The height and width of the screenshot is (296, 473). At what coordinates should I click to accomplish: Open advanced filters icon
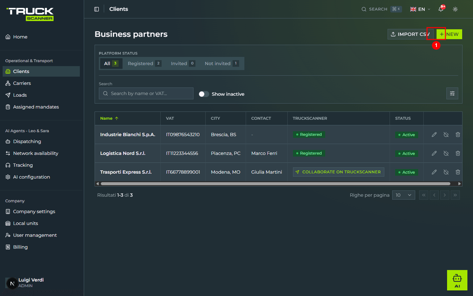pyautogui.click(x=452, y=93)
